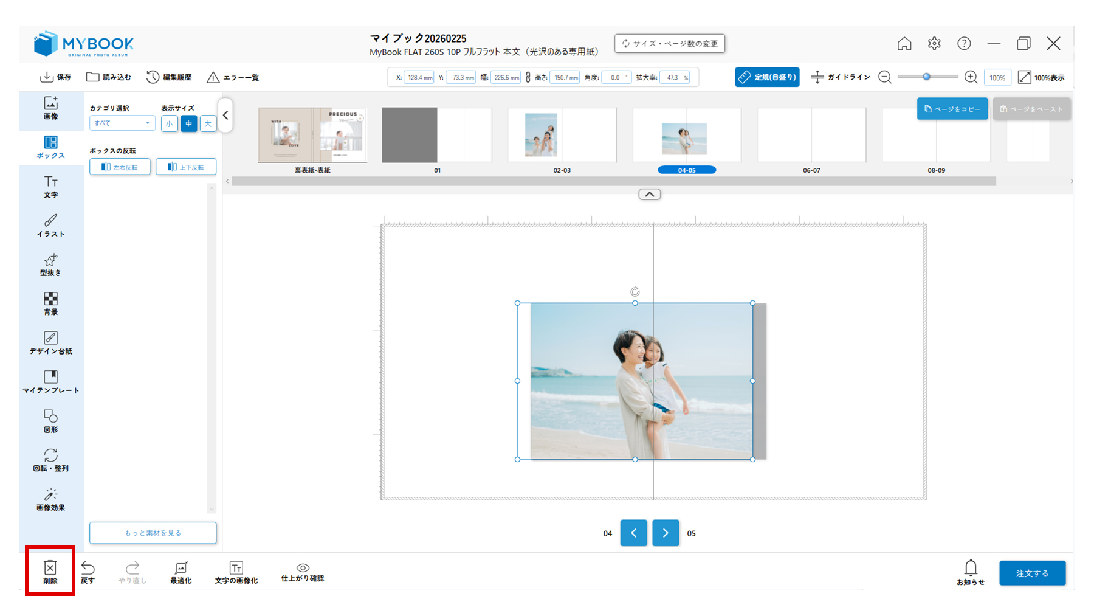The width and height of the screenshot is (1094, 616).
Task: Click the ページをコピー button
Action: 952,109
